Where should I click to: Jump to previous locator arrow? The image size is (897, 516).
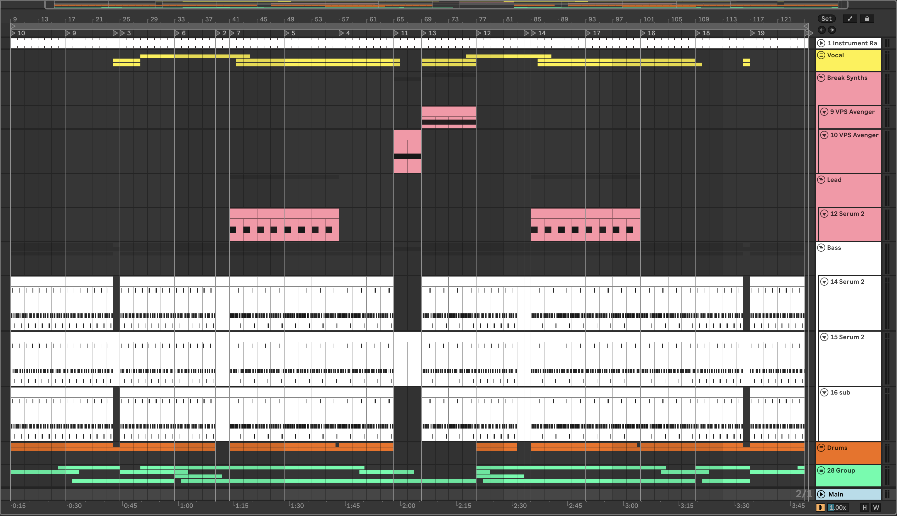click(822, 30)
